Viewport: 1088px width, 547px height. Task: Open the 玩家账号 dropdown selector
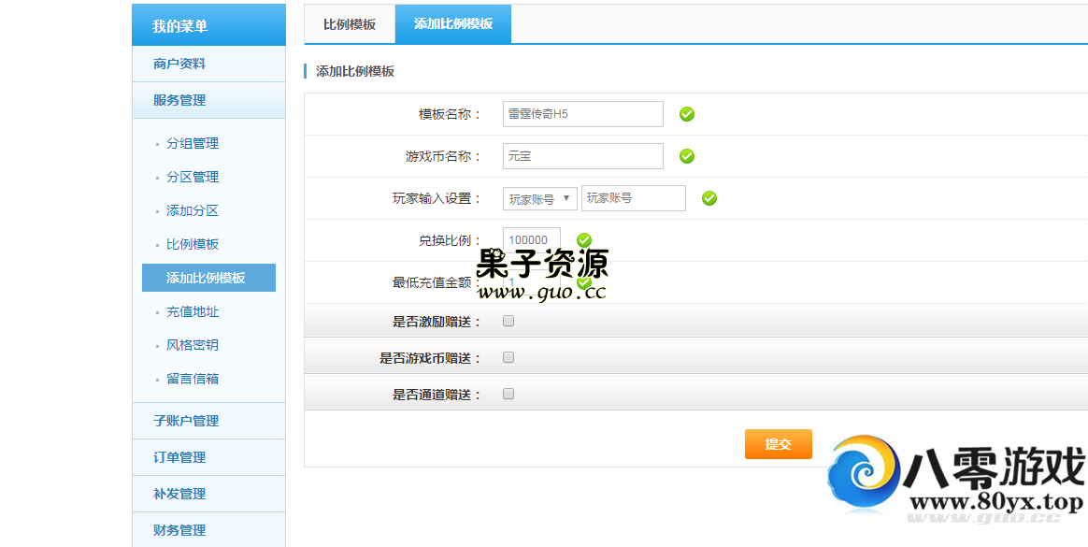pos(540,198)
